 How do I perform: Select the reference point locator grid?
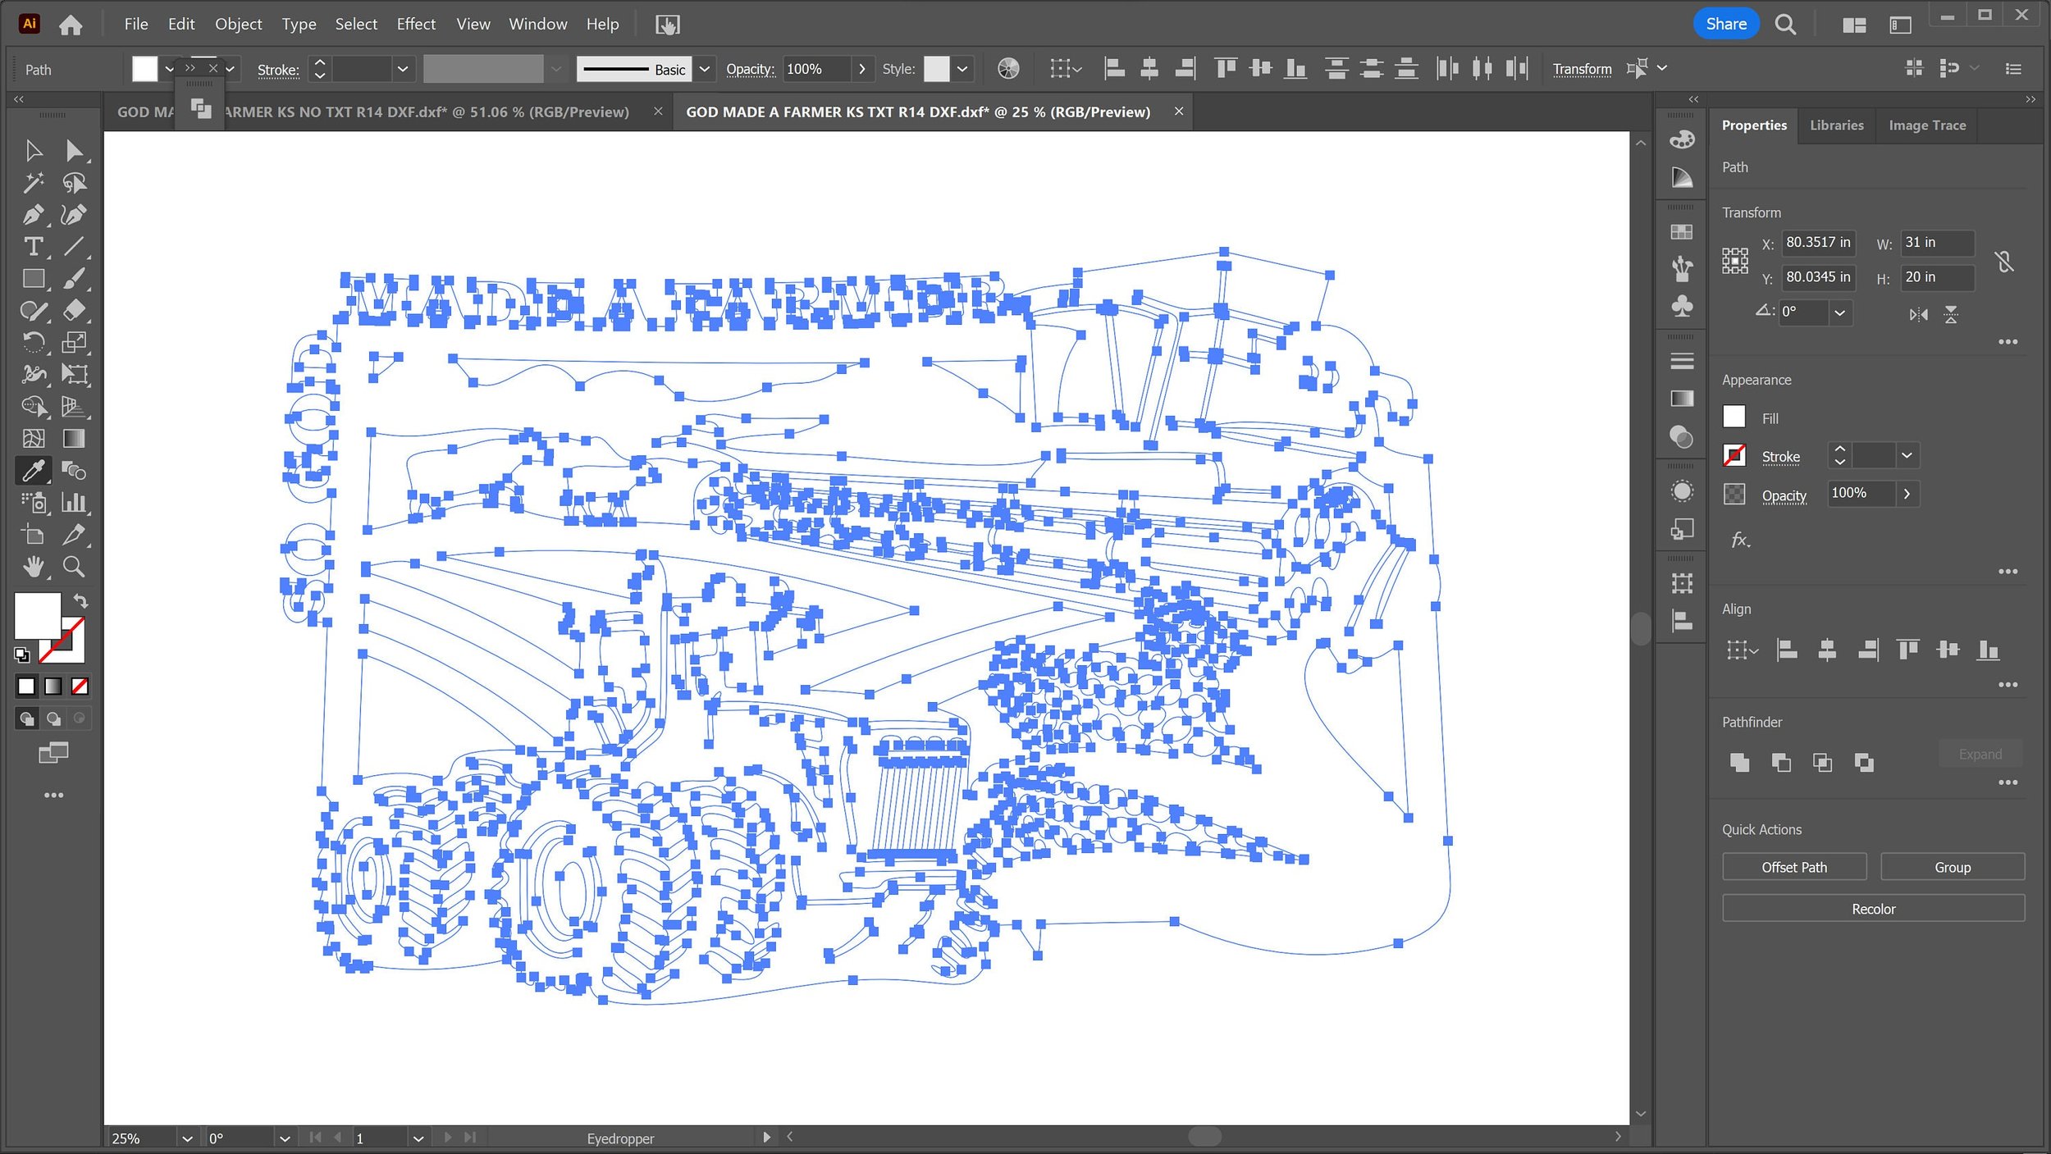tap(1735, 261)
